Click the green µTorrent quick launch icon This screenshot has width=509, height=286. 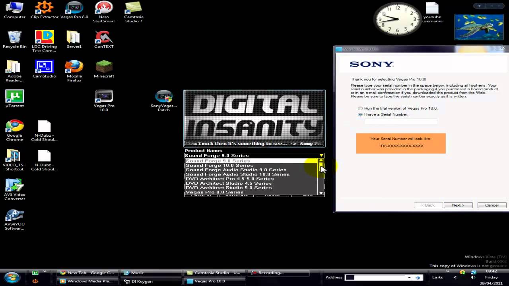35,272
